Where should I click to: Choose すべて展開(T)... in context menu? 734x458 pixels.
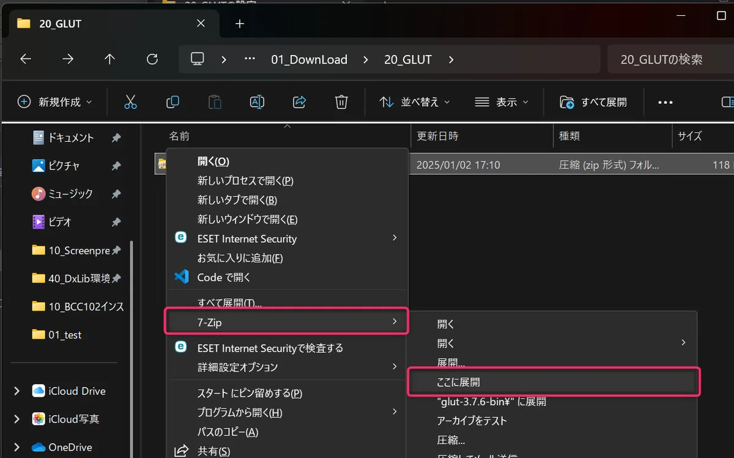[x=287, y=302]
